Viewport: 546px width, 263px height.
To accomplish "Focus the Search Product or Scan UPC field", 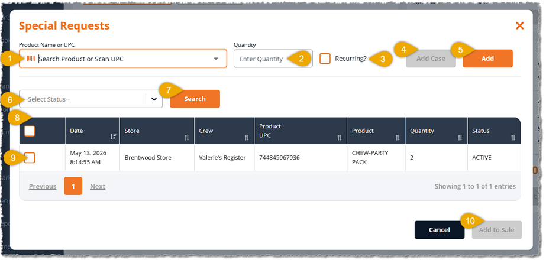I will [x=124, y=59].
